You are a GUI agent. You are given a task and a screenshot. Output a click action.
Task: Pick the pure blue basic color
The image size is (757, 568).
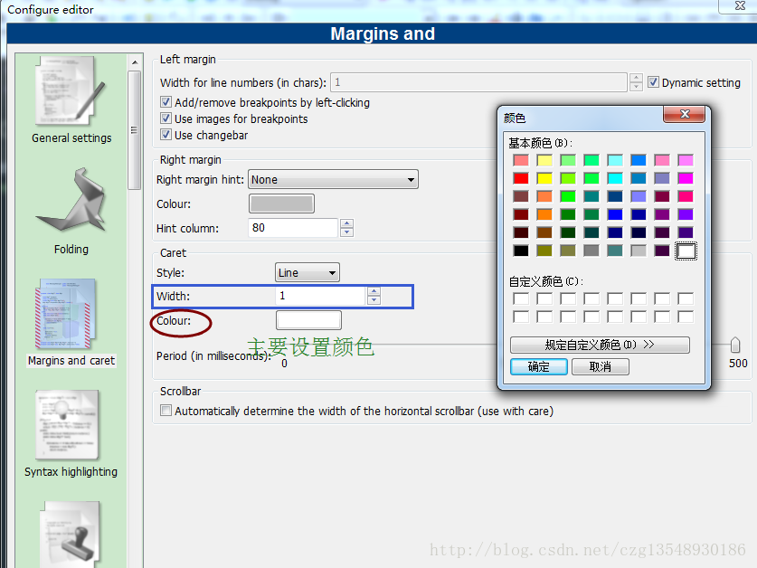click(x=615, y=214)
